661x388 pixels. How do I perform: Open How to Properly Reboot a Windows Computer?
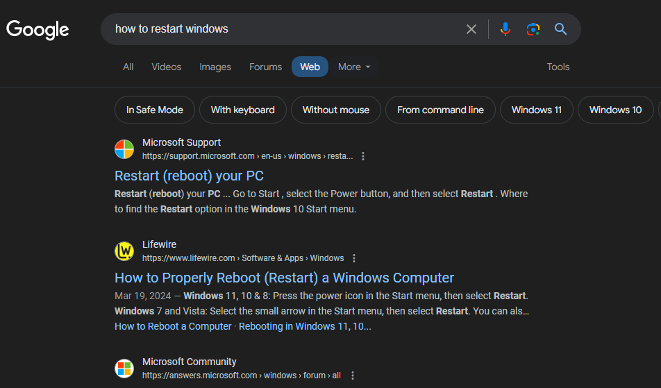pos(284,278)
